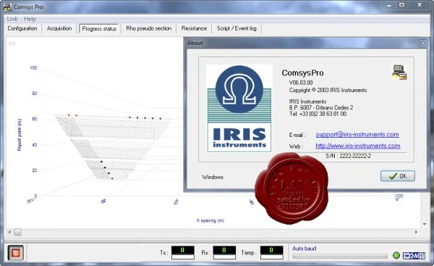
Task: Click the green connection status indicator
Action: pyautogui.click(x=396, y=255)
